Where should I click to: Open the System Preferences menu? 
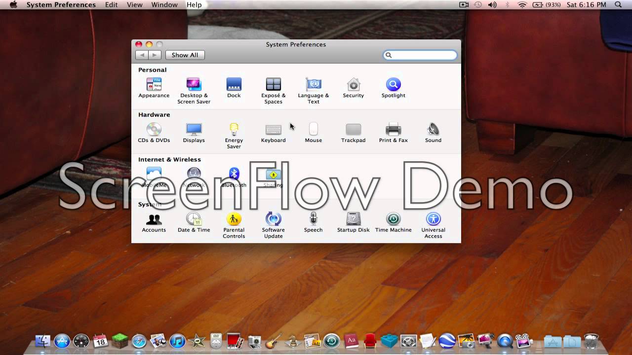61,4
